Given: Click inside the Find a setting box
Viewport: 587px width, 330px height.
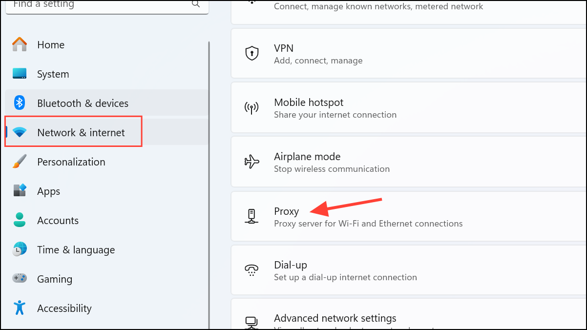Looking at the screenshot, I should (x=98, y=5).
